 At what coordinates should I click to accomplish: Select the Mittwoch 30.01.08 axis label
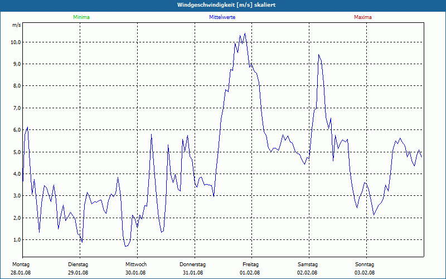(135, 268)
